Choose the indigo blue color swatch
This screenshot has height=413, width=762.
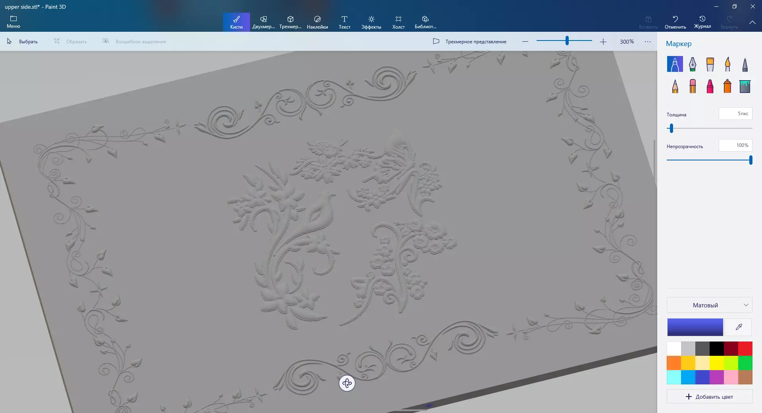[x=702, y=377]
